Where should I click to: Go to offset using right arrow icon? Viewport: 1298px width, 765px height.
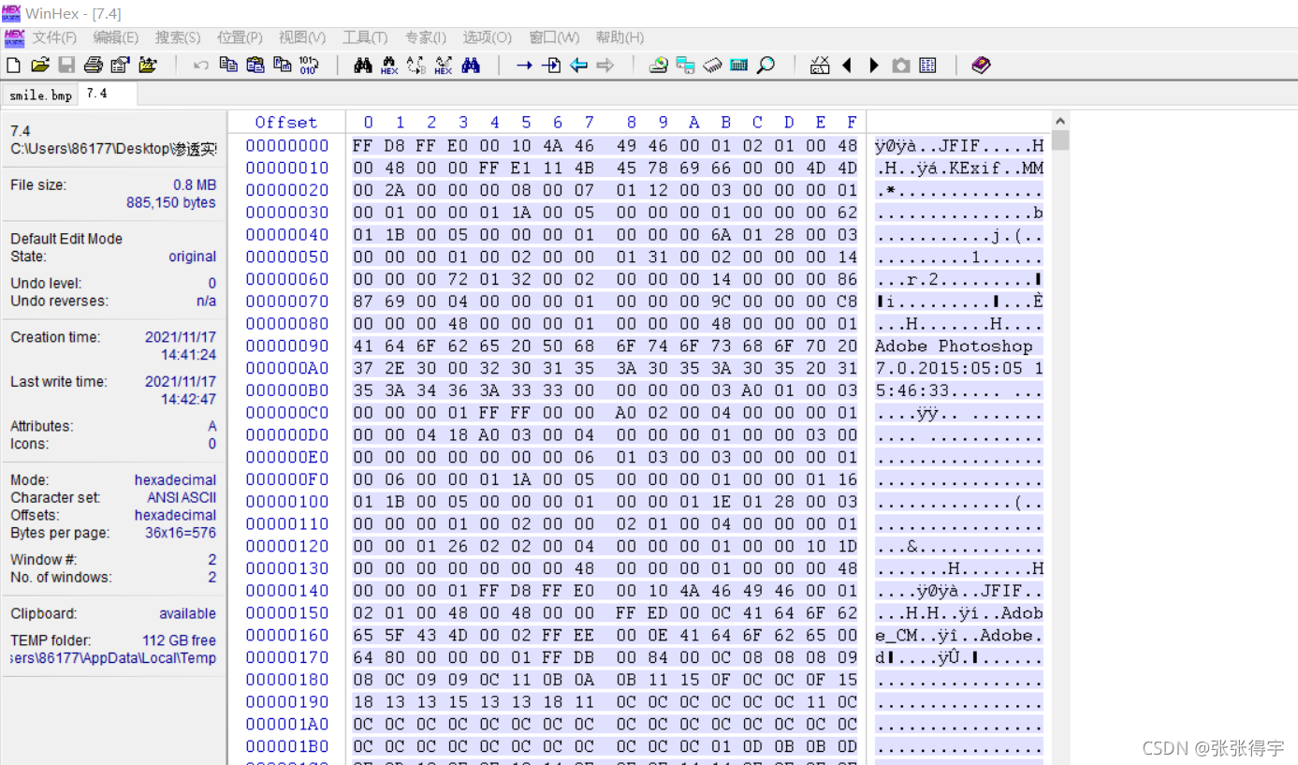pyautogui.click(x=524, y=65)
